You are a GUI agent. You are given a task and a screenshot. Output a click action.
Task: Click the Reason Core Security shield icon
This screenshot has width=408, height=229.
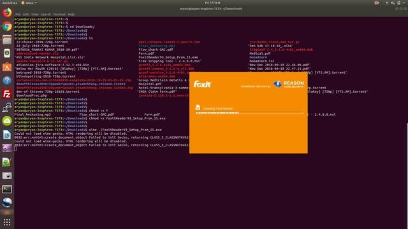[278, 84]
